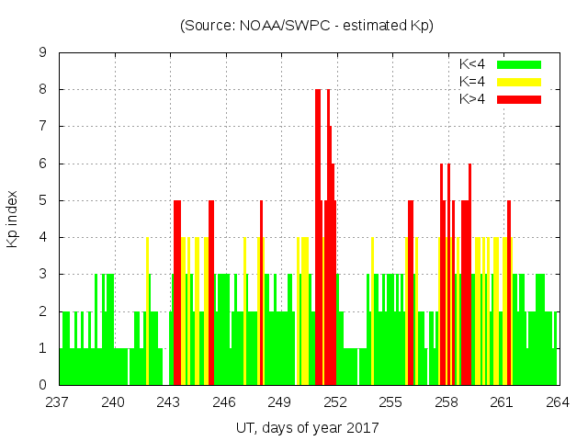Pick the red K>4 legend swatch

(x=519, y=99)
